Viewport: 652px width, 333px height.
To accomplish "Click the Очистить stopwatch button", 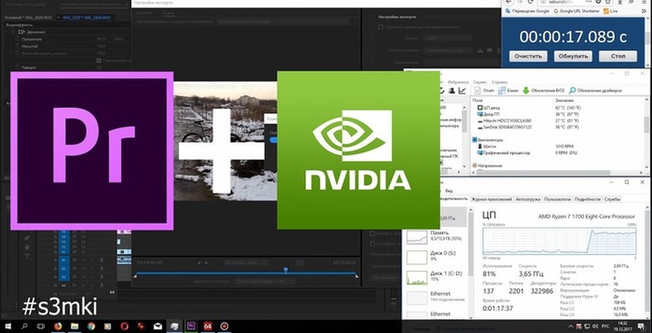I will [528, 56].
